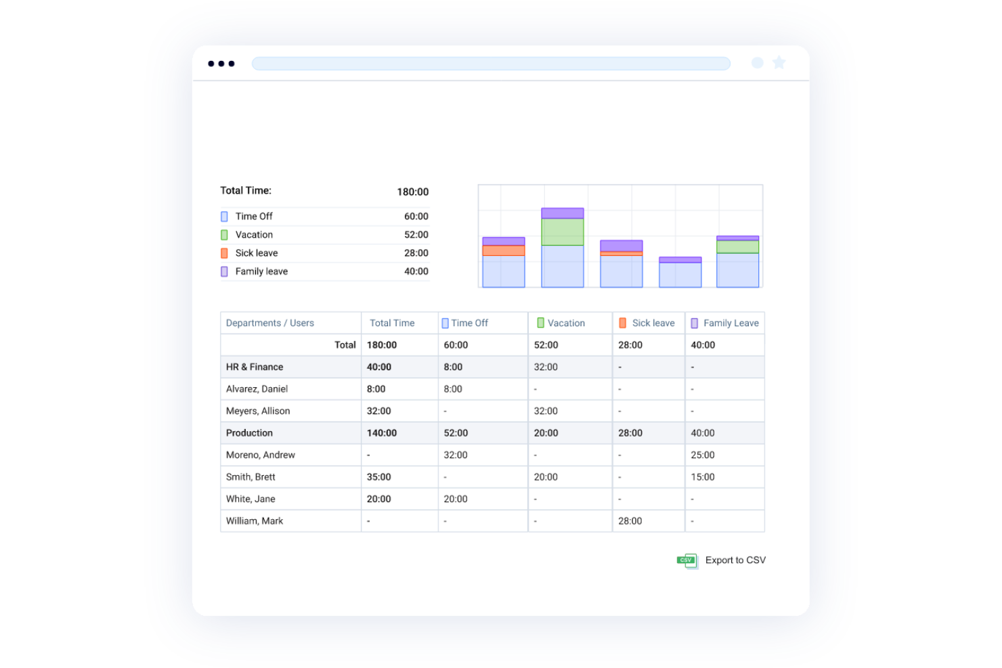Open the Smith, Brett user row
This screenshot has height=668, width=1002.
click(492, 477)
